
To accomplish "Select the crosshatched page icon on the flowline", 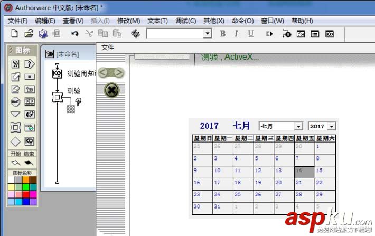I will [71, 109].
